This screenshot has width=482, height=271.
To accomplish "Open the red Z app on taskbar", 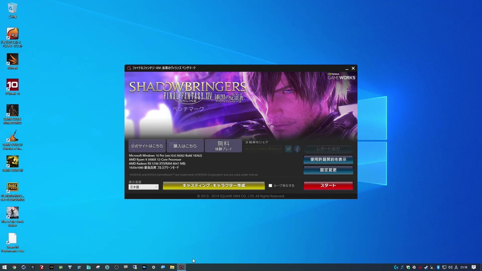I will click(42, 267).
